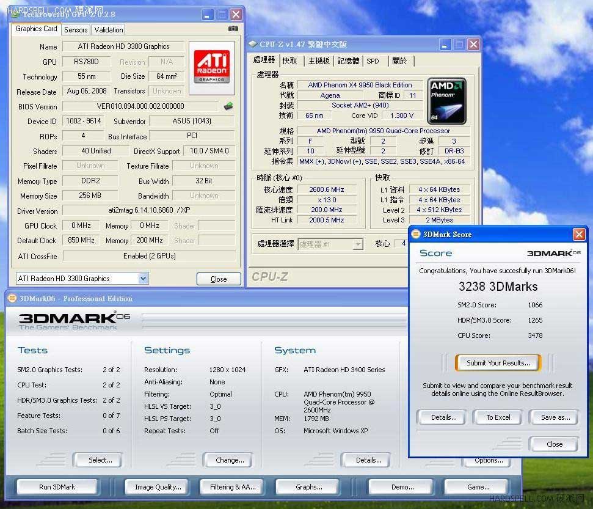Screen dimensions: 593x509
Task: Click the AMD Phenom processor logo
Action: [446, 101]
